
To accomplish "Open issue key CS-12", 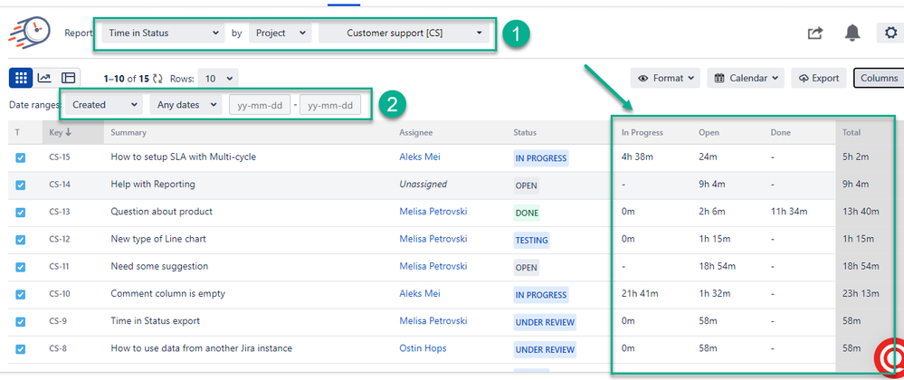I will (60, 239).
